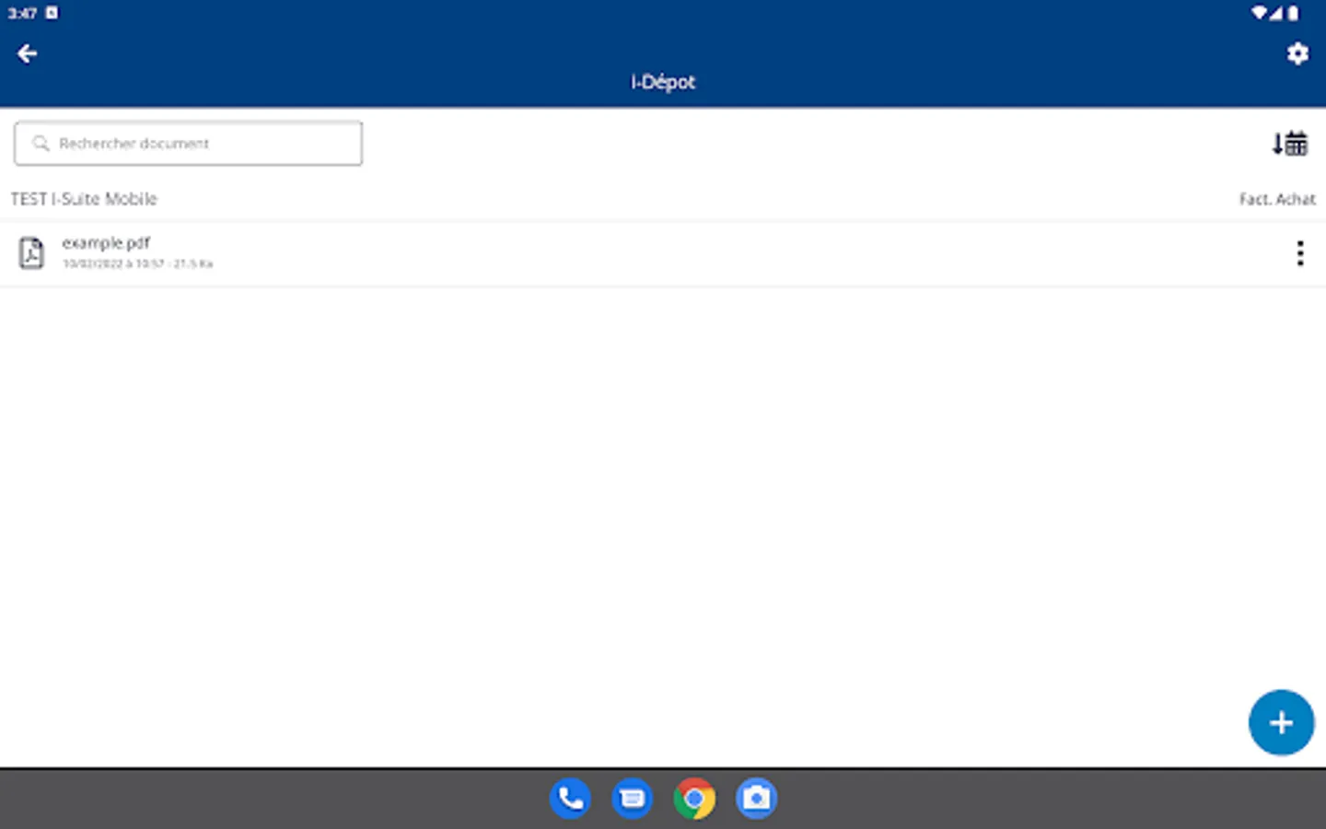
Task: Focus the Rechercher document search field
Action: (x=189, y=144)
